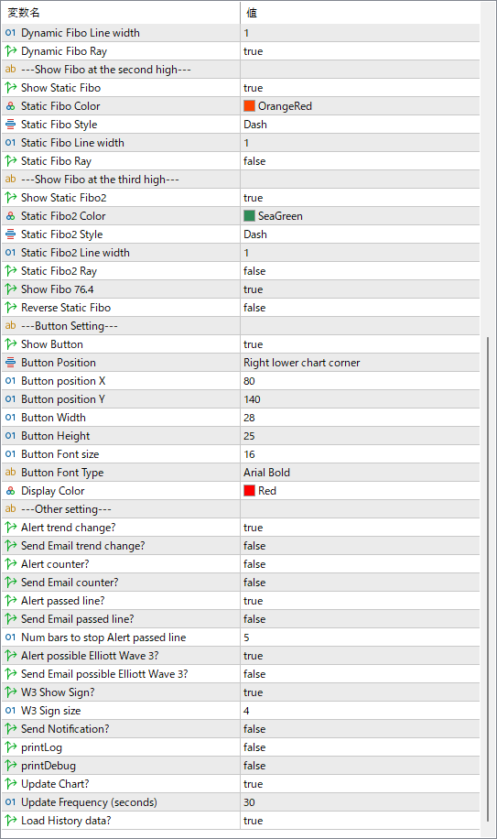Click the SeaGreen color swatch
The width and height of the screenshot is (497, 839).
tap(249, 216)
